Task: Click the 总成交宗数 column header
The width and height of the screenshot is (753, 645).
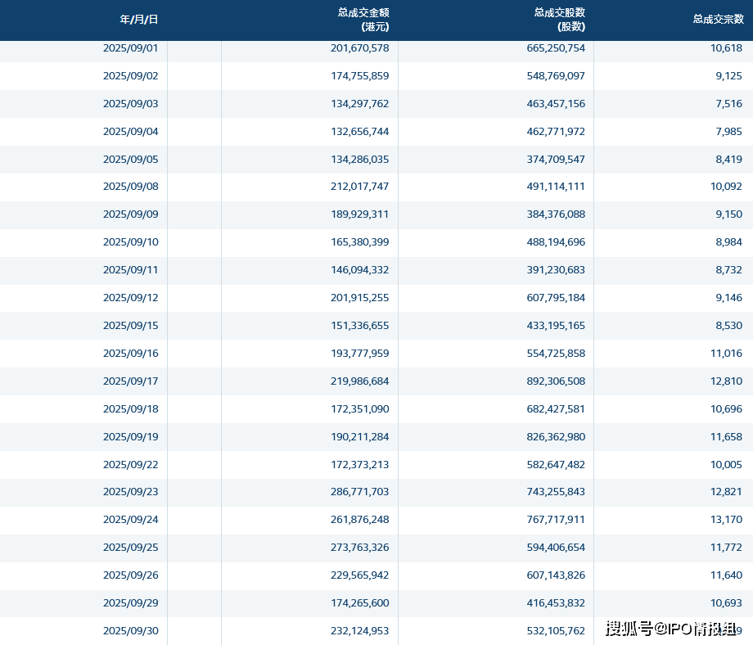Action: (718, 19)
